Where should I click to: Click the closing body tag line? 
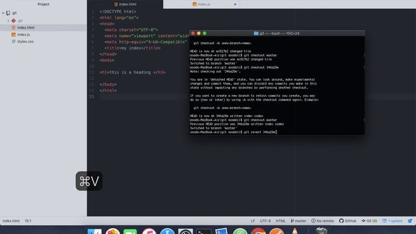click(109, 84)
